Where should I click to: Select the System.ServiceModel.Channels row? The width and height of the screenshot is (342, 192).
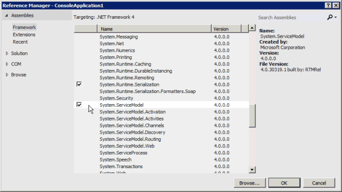(161, 125)
